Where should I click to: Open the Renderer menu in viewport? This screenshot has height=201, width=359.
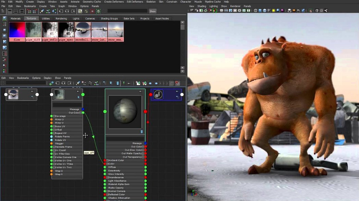(x=235, y=6)
